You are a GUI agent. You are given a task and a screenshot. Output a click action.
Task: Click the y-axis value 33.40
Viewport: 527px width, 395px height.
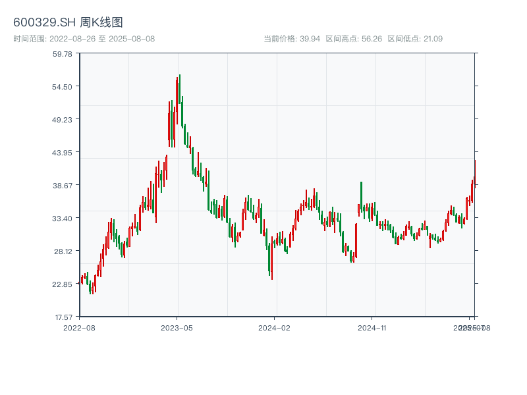pos(62,219)
